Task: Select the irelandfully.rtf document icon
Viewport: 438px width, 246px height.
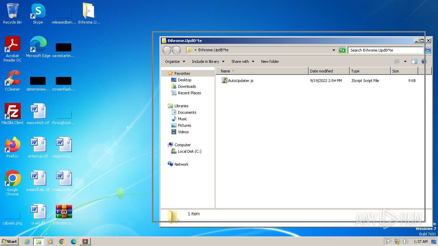Action: [x=38, y=181]
